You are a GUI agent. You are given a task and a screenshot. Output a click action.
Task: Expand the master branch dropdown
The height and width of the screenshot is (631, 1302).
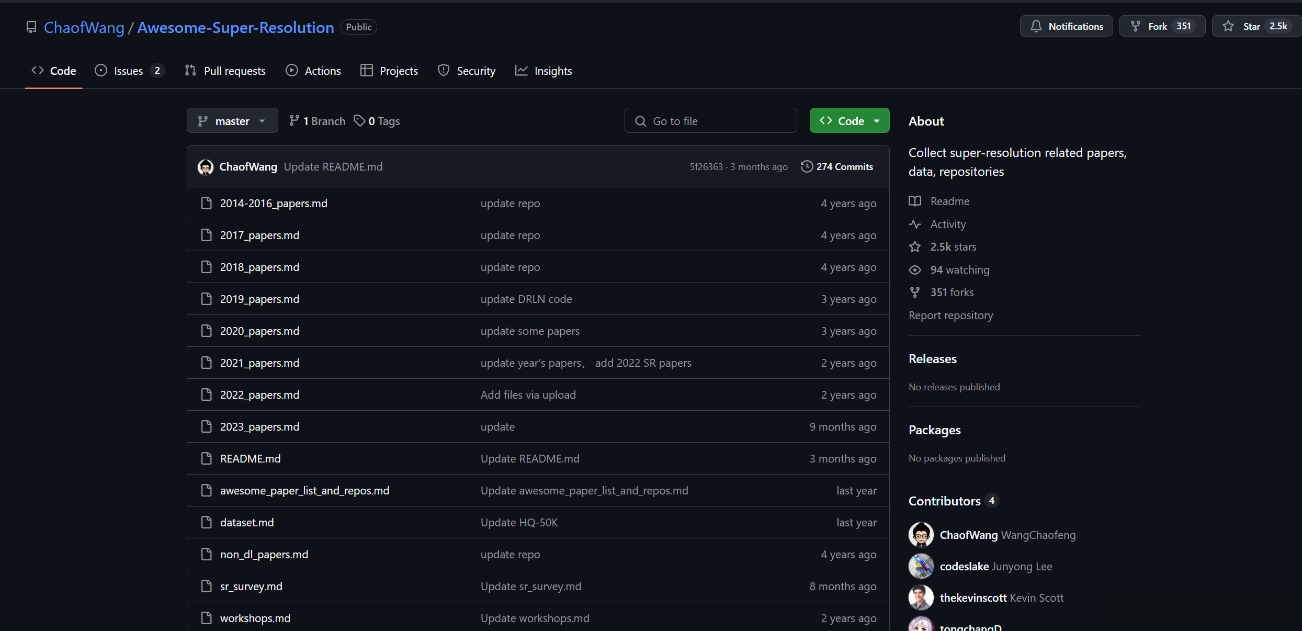coord(232,121)
